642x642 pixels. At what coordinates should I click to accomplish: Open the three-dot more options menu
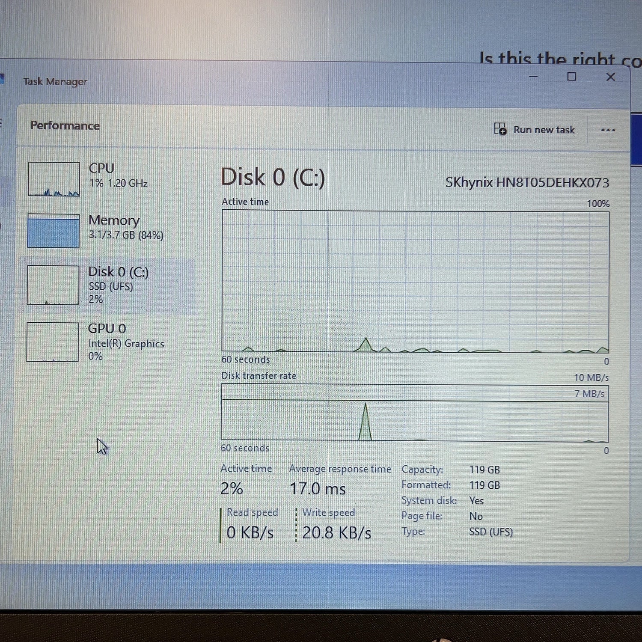coord(608,130)
